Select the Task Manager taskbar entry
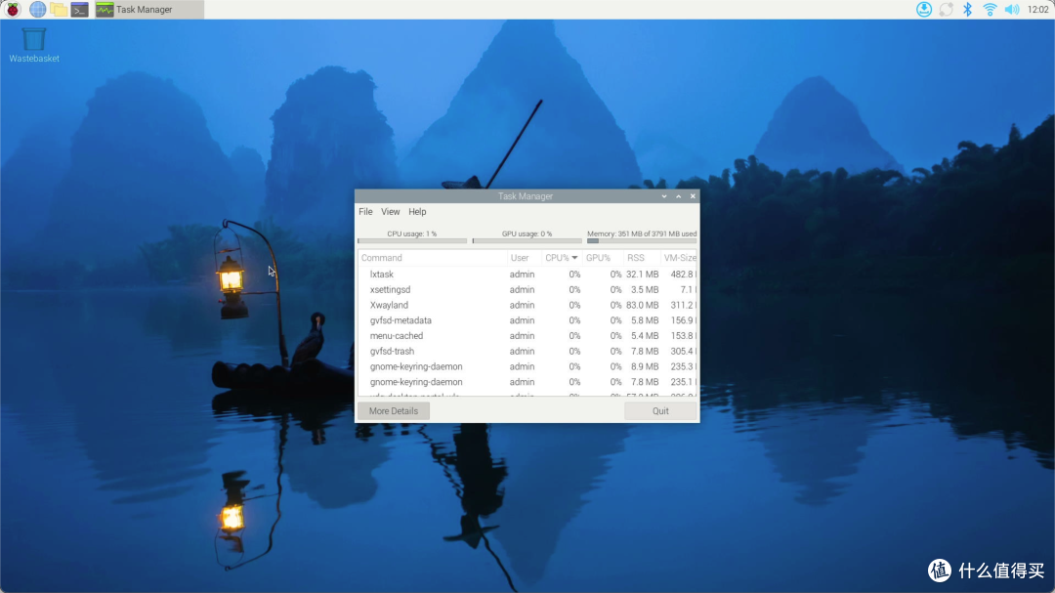 [x=148, y=10]
